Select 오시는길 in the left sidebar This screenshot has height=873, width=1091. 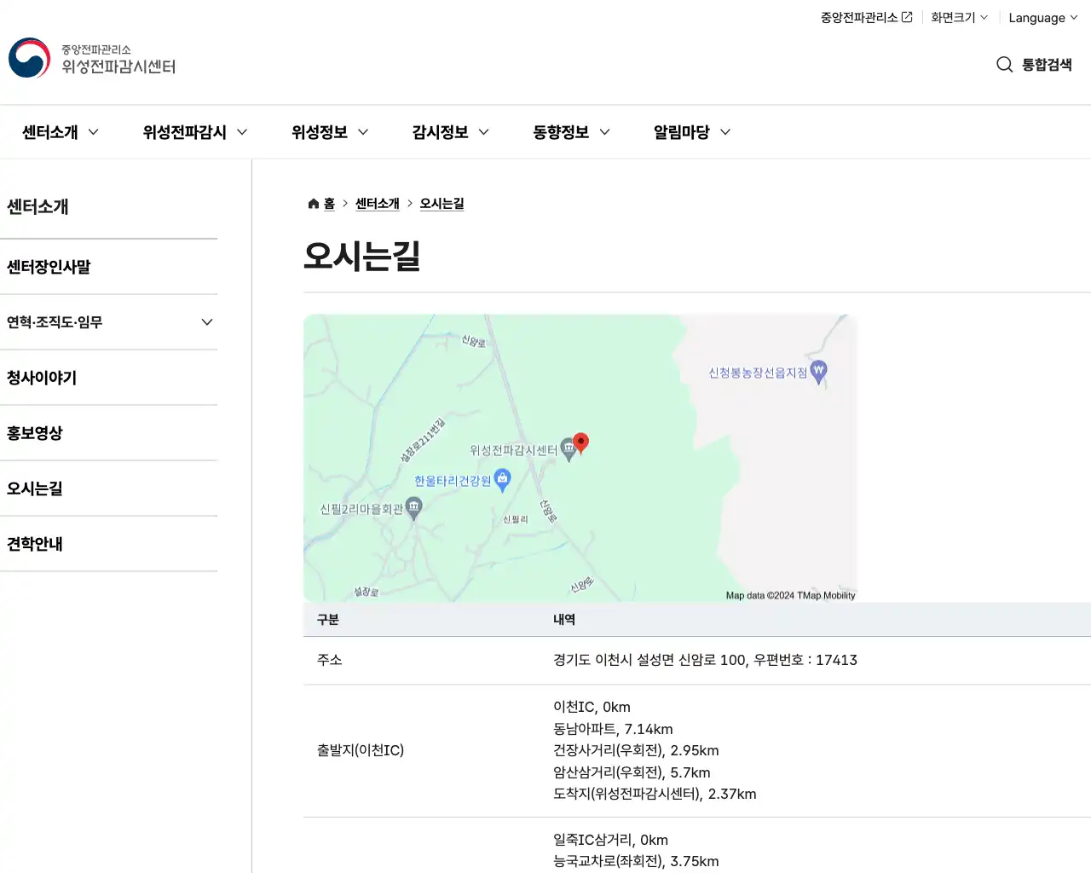[34, 488]
